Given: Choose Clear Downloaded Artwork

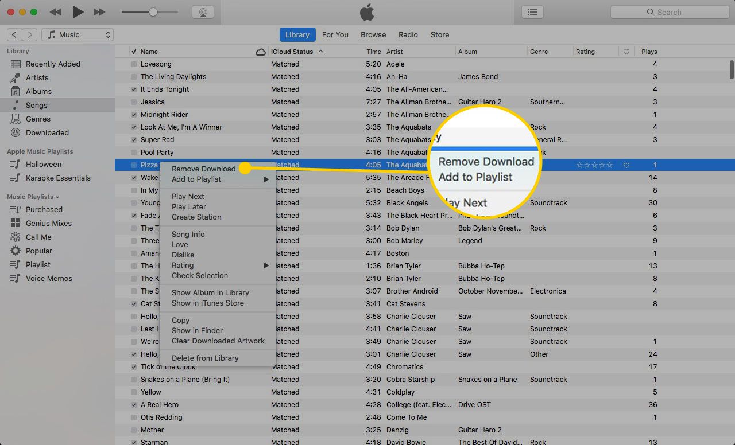Looking at the screenshot, I should 218,341.
